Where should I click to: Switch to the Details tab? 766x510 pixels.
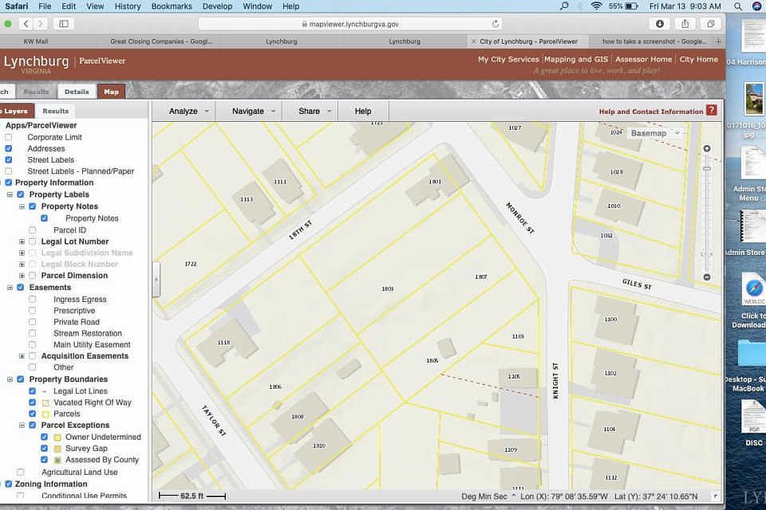coord(77,92)
